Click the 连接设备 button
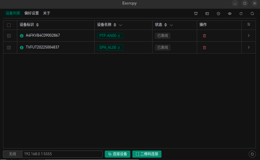260x160 pixels. (118, 154)
